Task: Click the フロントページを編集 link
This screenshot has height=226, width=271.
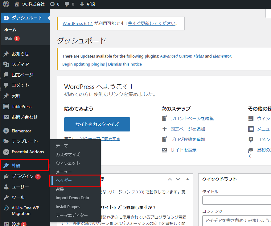Action: pos(192,119)
